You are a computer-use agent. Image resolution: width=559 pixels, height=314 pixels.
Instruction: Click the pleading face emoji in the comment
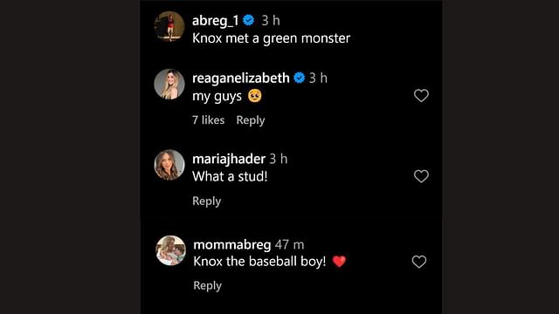click(x=254, y=96)
